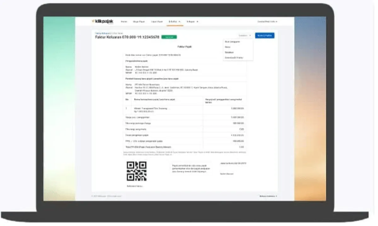Go to the Wajib Pajak menu item
Viewport: 378px width, 226px height.
[x=139, y=22]
